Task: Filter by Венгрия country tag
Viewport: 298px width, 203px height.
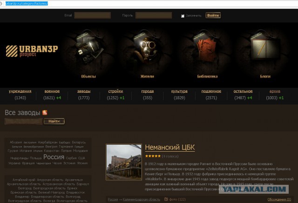Action: (51, 147)
